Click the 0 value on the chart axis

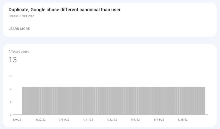pos(10,115)
